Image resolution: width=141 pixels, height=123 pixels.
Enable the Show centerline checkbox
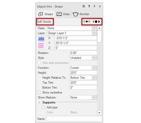(x=39, y=93)
